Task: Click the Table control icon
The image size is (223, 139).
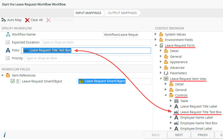Action: tap(176, 101)
